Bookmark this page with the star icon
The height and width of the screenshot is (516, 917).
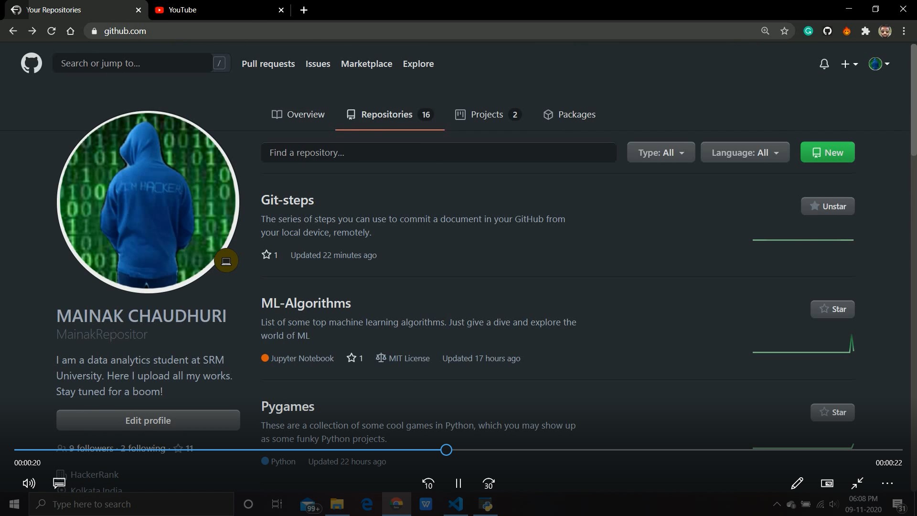pos(784,31)
